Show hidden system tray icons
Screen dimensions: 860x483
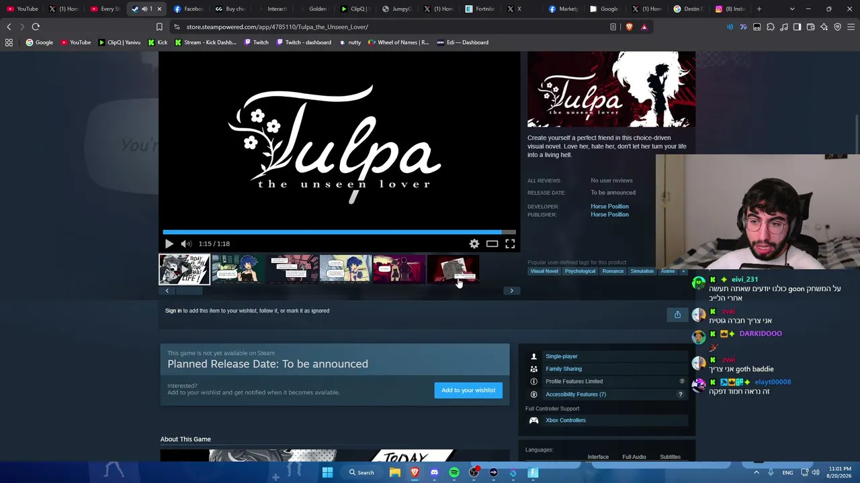tap(756, 473)
